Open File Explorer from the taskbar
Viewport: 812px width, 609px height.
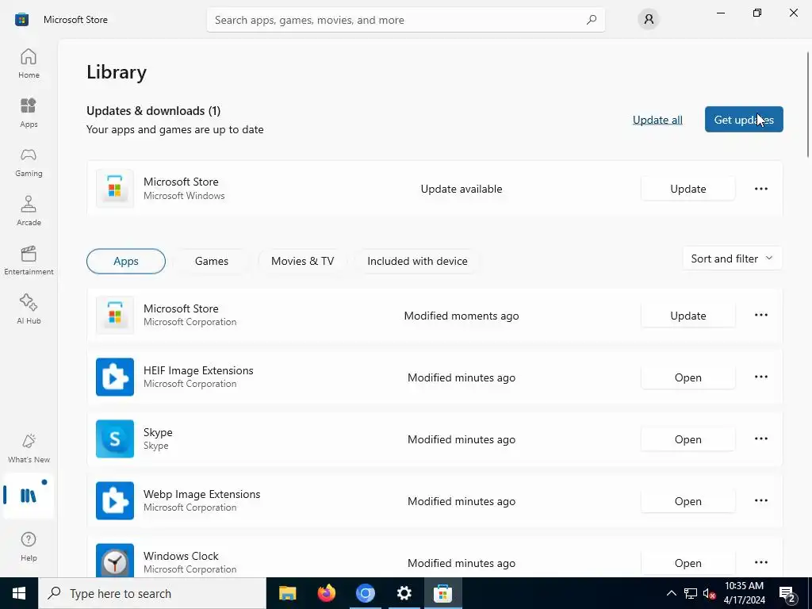(x=287, y=593)
